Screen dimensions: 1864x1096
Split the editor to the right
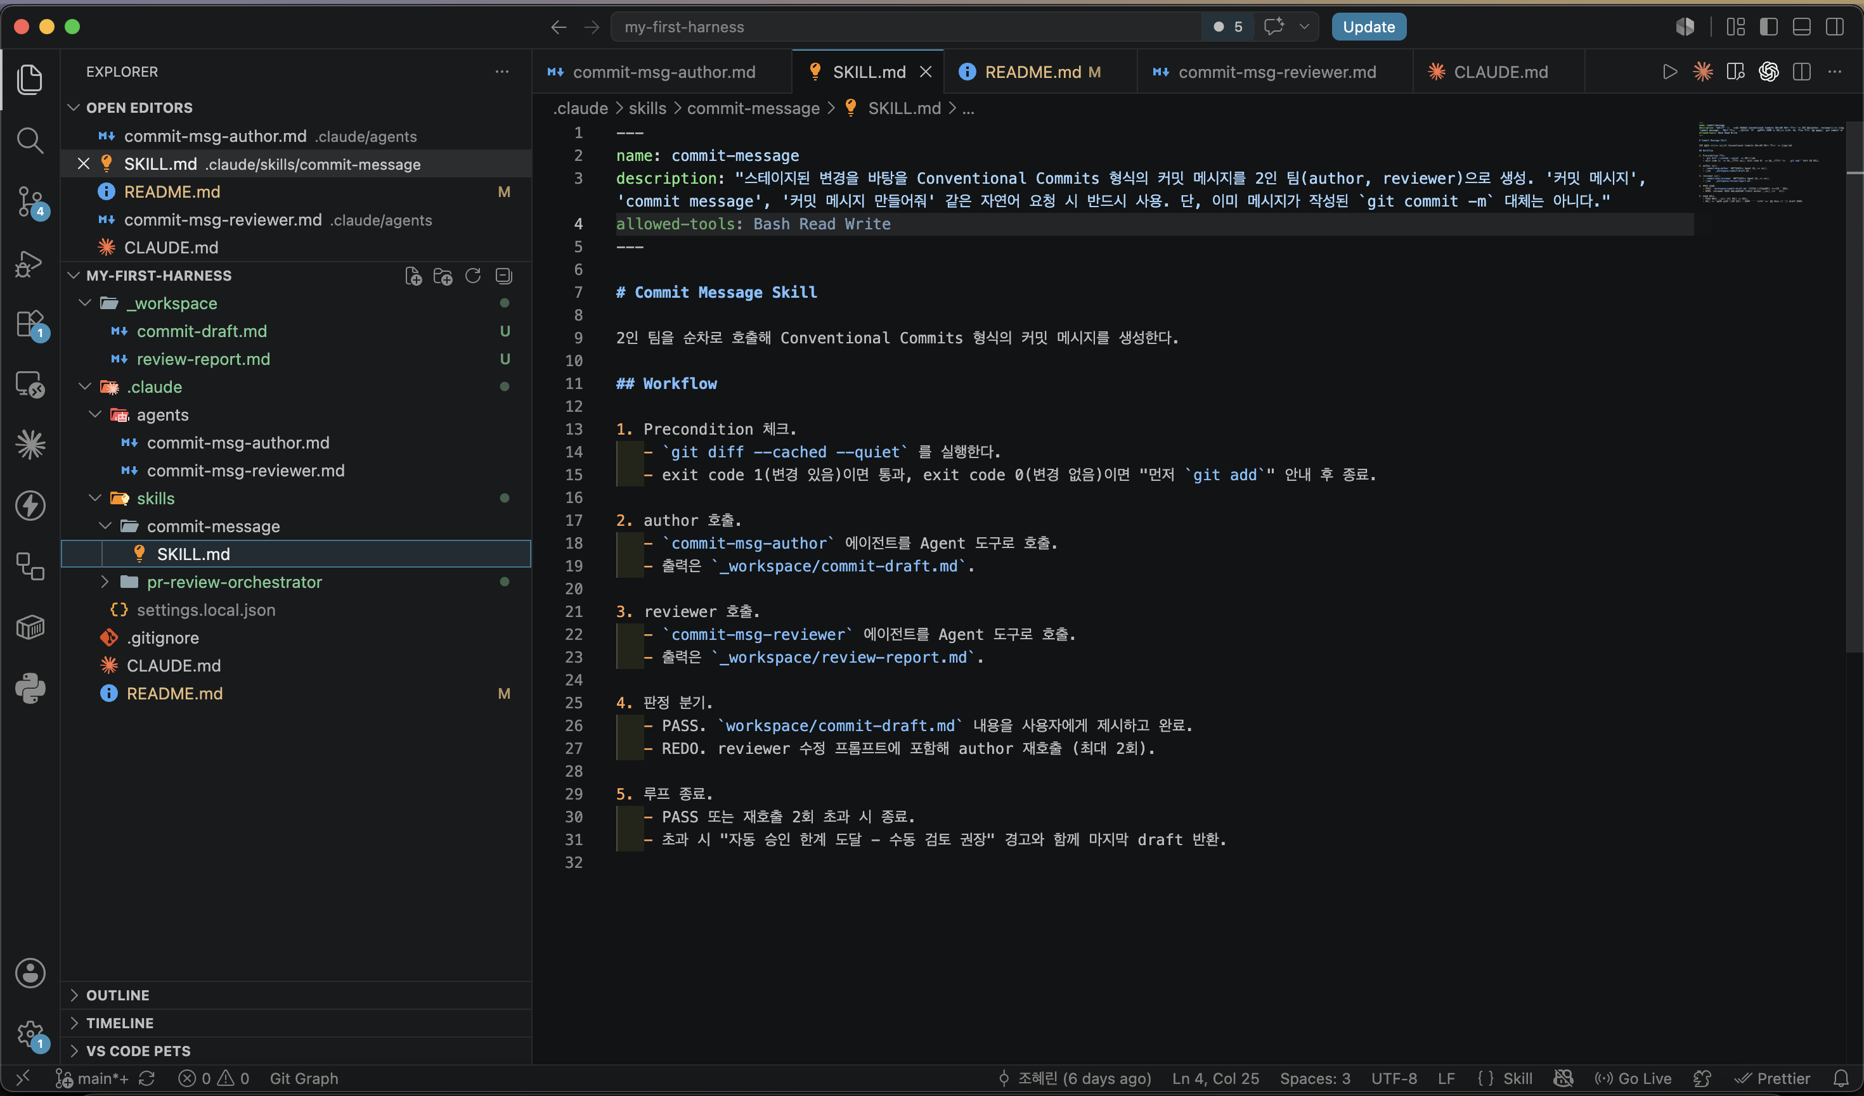(x=1802, y=72)
